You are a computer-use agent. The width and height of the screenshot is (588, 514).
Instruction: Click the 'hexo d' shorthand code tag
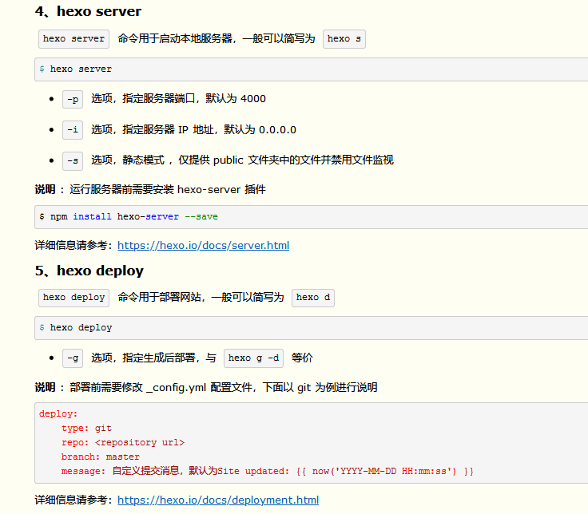pos(312,297)
